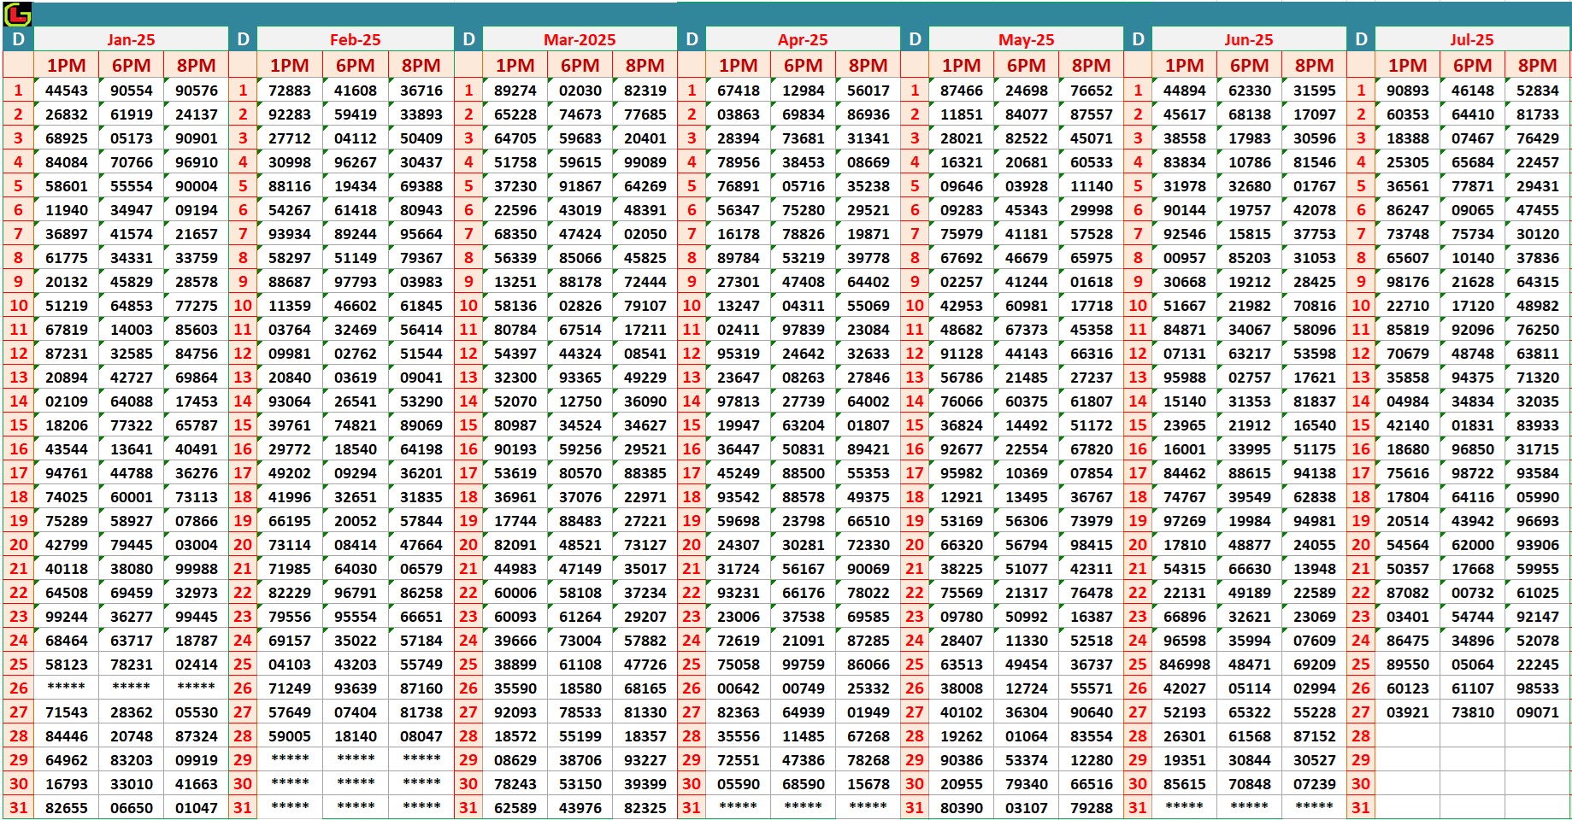Viewport: 1572px width, 820px height.
Task: Select cell with value 00957
Action: click(x=1185, y=258)
